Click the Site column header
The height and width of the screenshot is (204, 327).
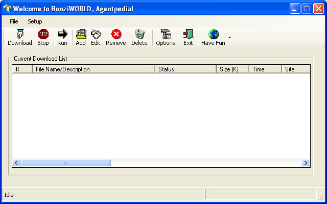coord(296,69)
